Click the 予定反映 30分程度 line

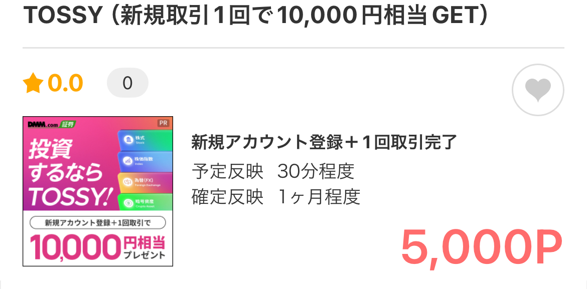[273, 171]
